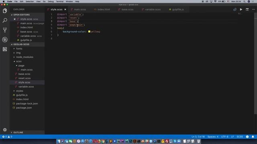257x144 pixels.
Task: Open reset.scss in the file tree
Action: [24, 78]
